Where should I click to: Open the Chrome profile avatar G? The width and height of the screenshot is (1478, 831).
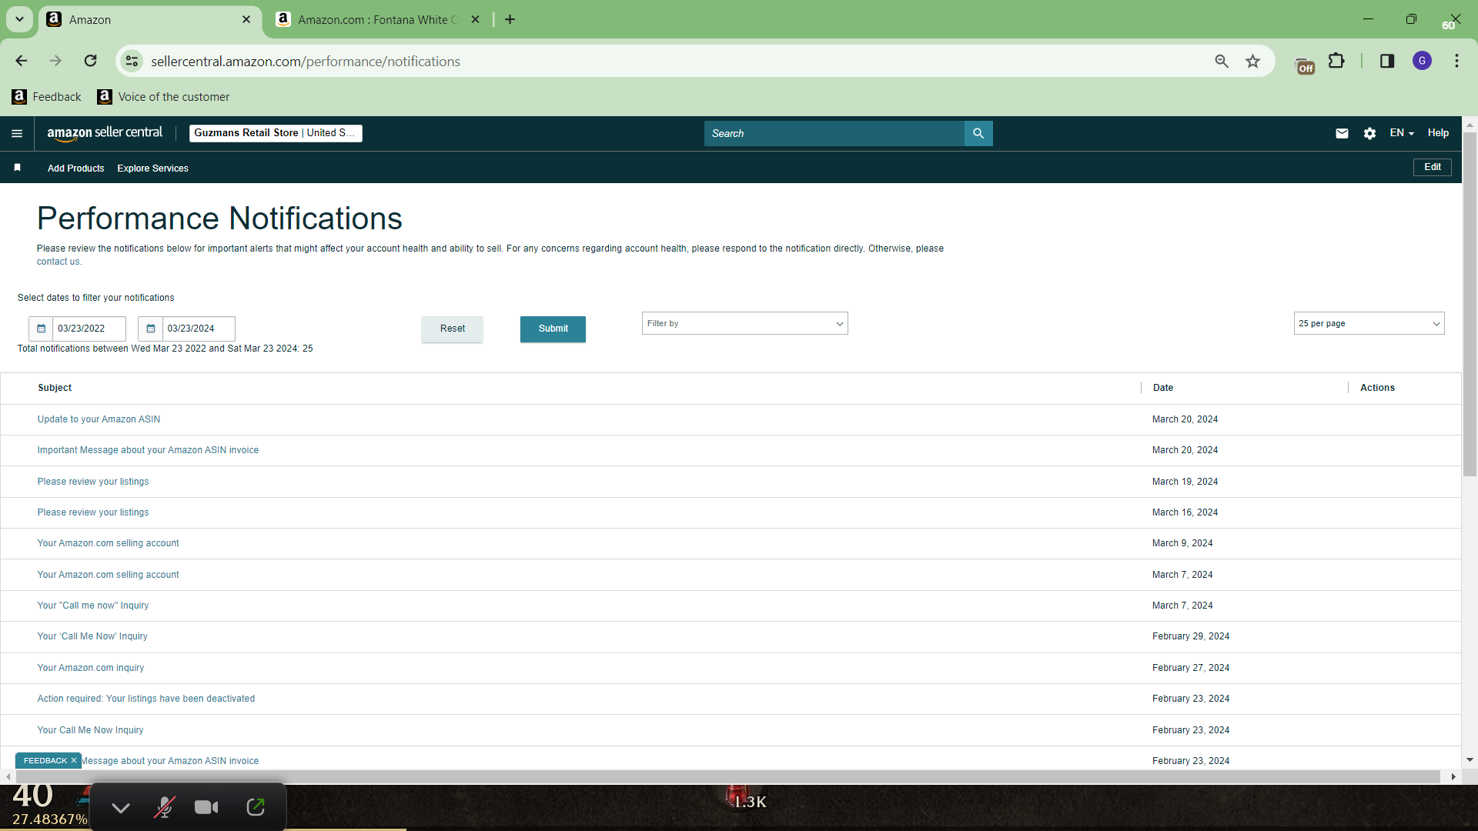click(x=1422, y=61)
